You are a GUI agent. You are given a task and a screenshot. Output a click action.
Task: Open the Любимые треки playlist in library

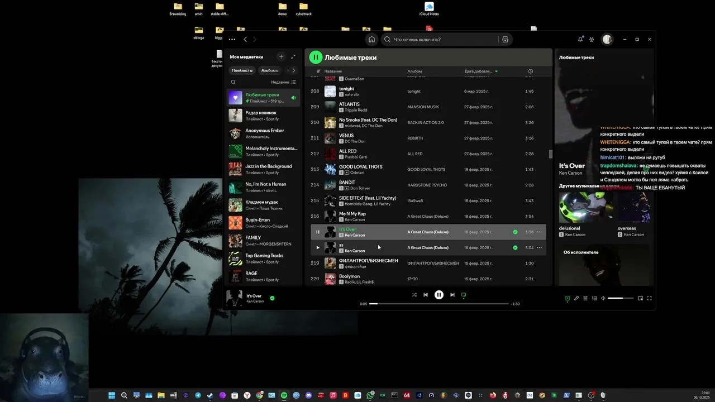tap(263, 98)
